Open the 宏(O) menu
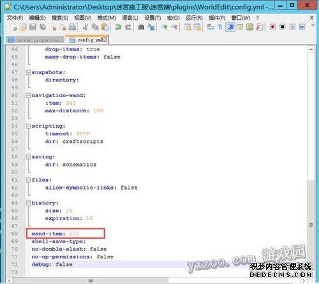The width and height of the screenshot is (319, 284). (x=174, y=18)
